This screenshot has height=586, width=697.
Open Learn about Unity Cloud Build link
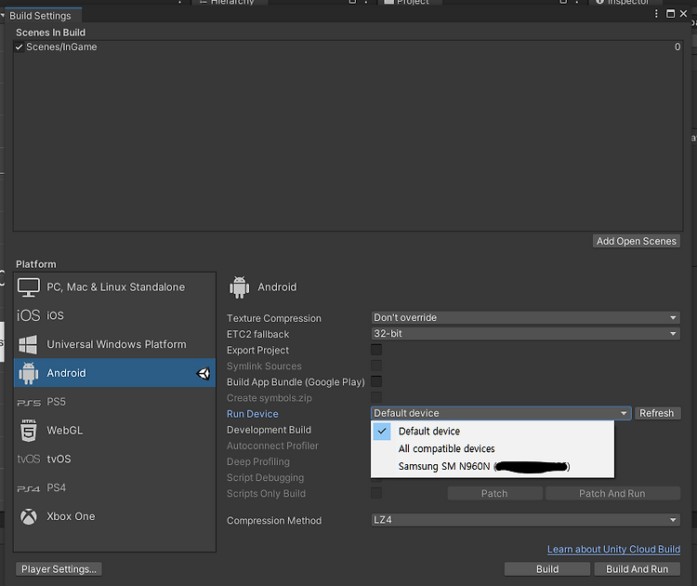point(613,550)
